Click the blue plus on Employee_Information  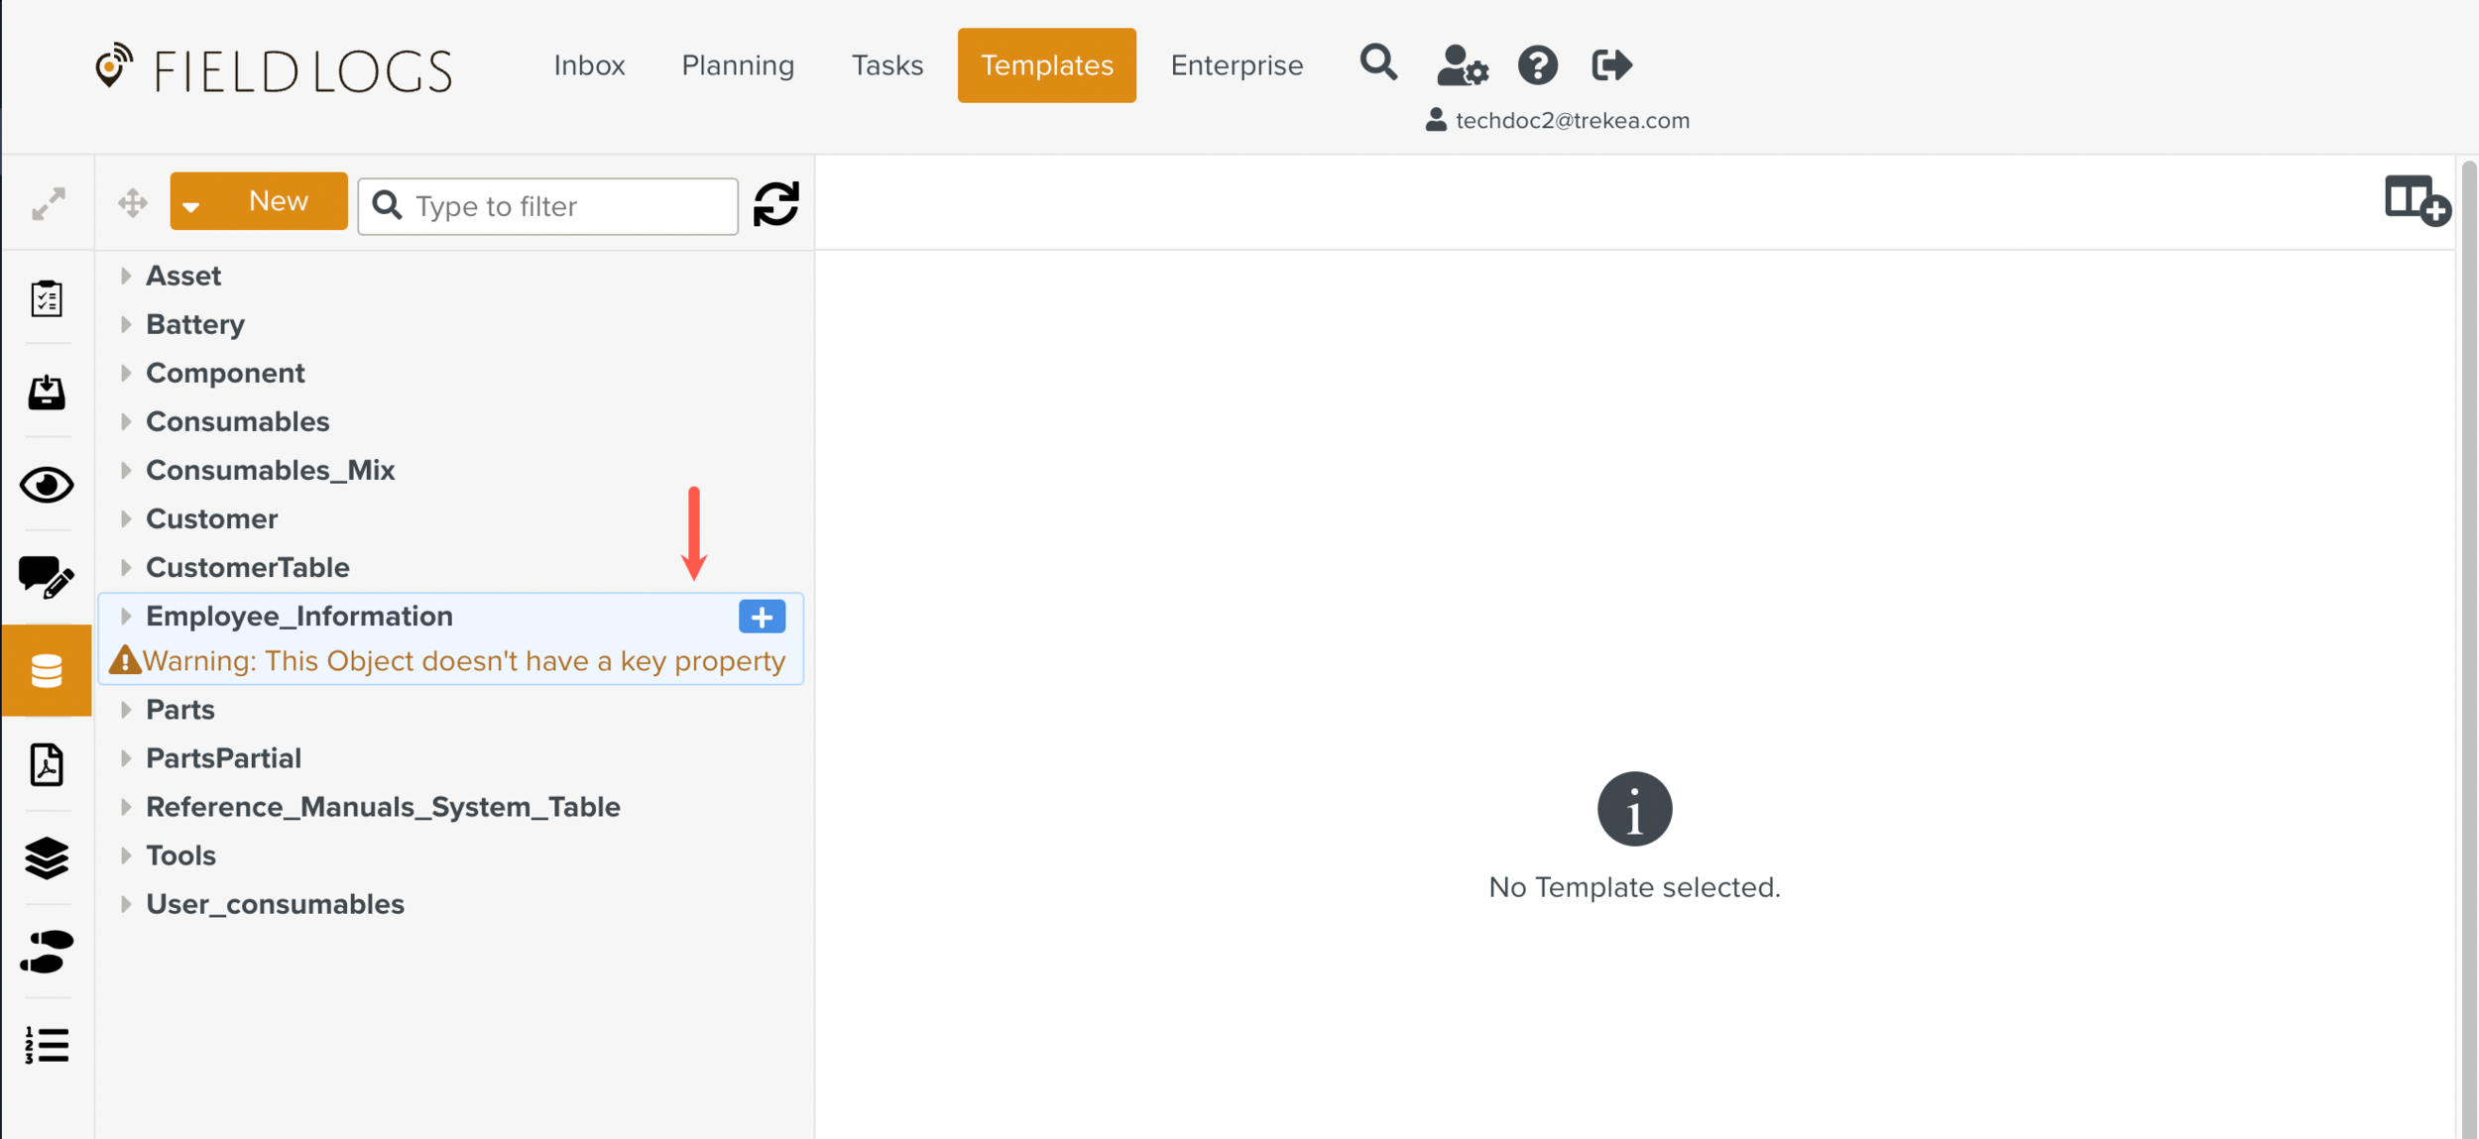click(x=762, y=617)
